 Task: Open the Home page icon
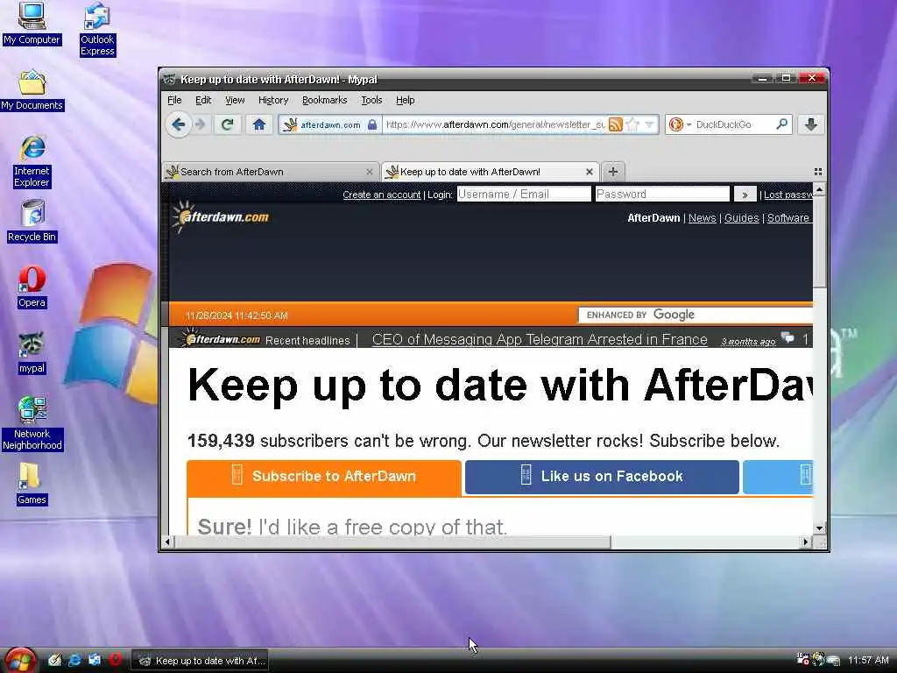tap(259, 124)
